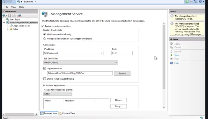Screen dimensions: 208x119
Task: Click the Start action link
Action: pyautogui.click(x=176, y=55)
